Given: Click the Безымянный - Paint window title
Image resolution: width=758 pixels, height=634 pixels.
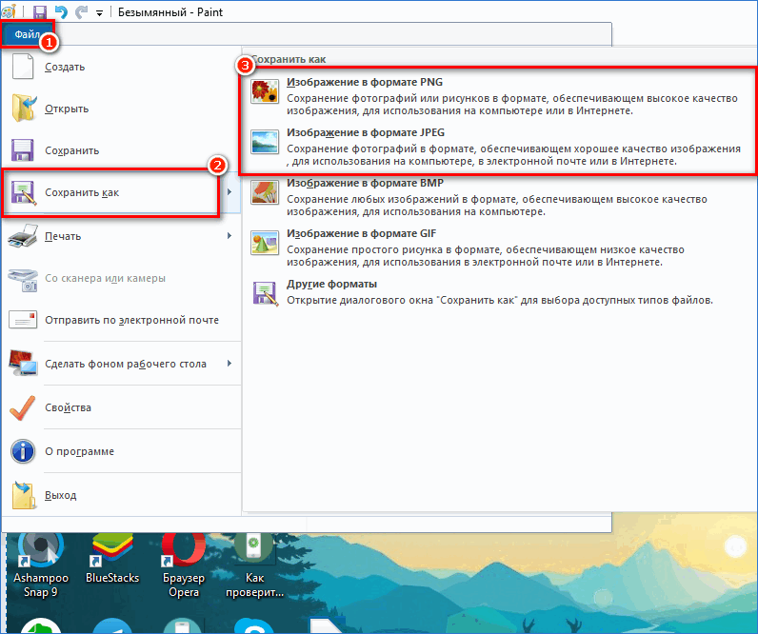Looking at the screenshot, I should click(x=170, y=12).
